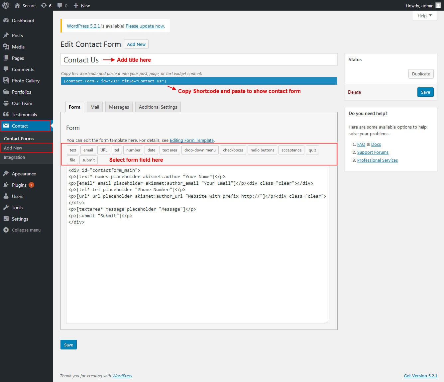Open the Docs help link
The height and width of the screenshot is (382, 444).
click(376, 144)
